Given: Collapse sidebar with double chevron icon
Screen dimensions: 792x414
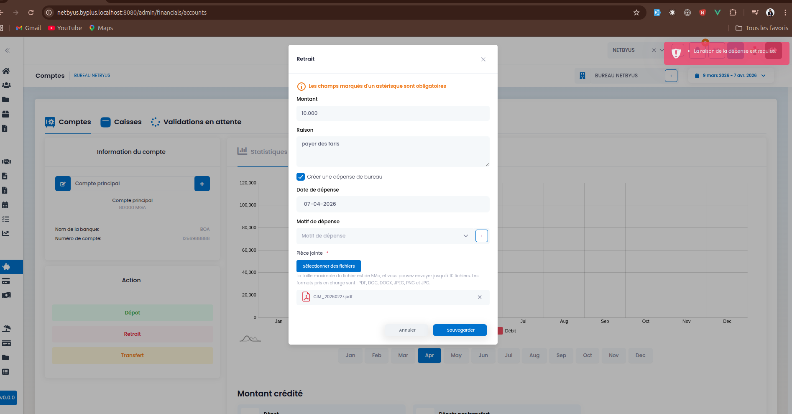Looking at the screenshot, I should [7, 51].
